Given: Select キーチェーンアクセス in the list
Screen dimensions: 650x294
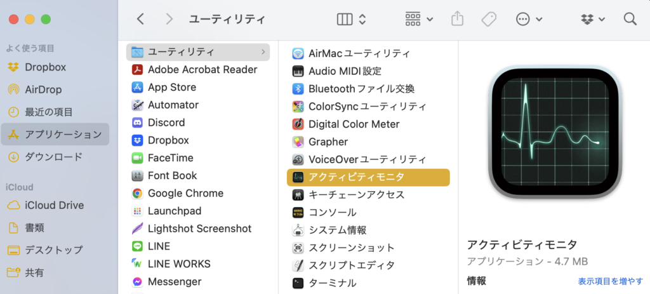Looking at the screenshot, I should tap(356, 195).
